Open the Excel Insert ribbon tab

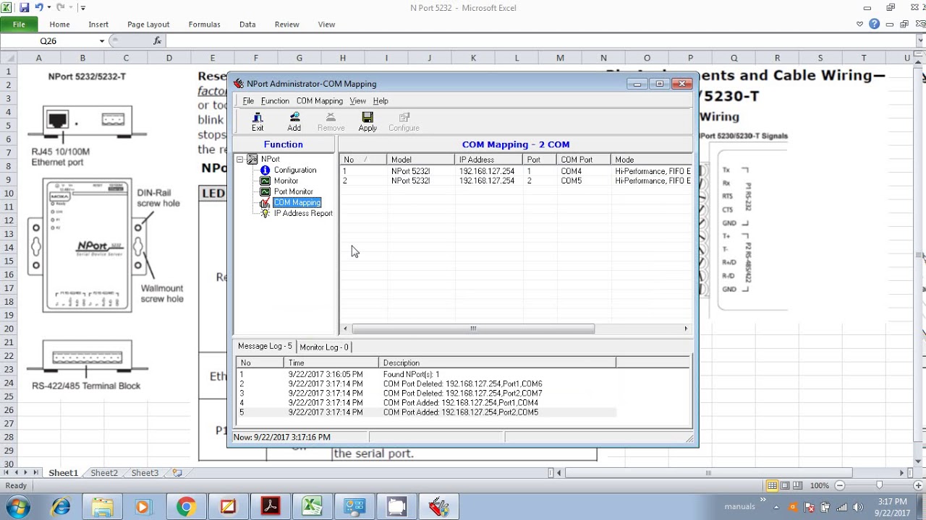(98, 25)
